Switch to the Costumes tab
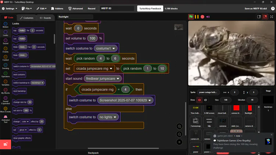This screenshot has width=276, height=155. [x=26, y=18]
